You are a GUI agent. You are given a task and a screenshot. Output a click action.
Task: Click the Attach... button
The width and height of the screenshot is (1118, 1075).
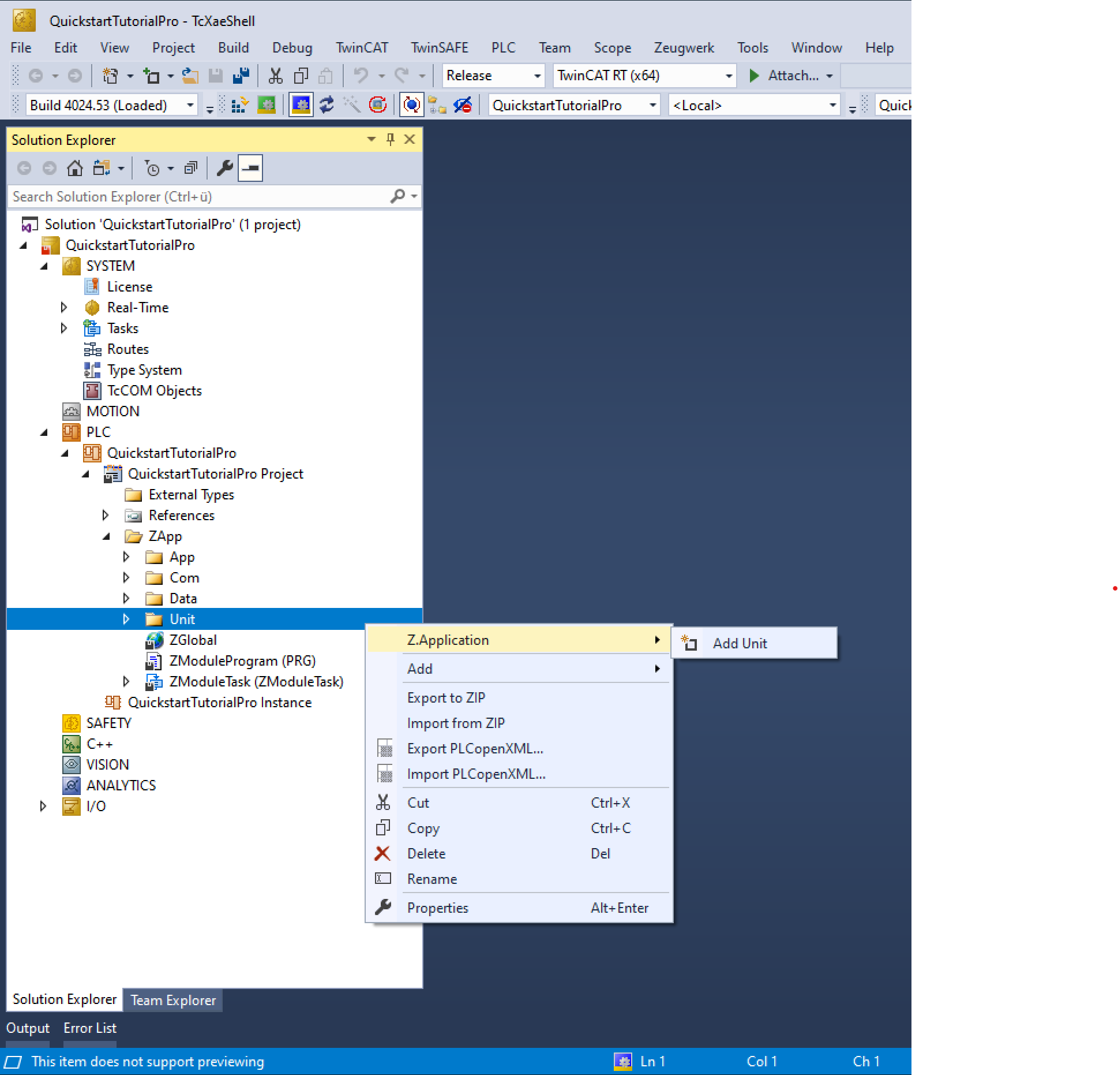pos(791,76)
